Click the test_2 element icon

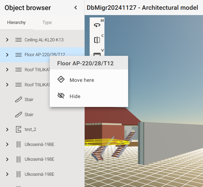click(18, 129)
